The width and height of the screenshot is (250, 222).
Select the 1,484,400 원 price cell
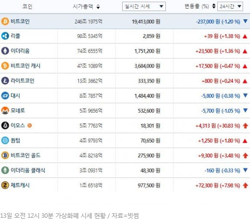(x=147, y=96)
